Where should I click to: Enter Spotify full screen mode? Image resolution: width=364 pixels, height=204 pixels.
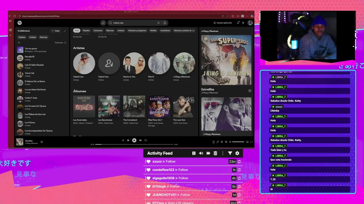251,142
